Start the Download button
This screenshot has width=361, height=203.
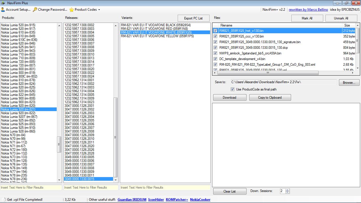(230, 98)
